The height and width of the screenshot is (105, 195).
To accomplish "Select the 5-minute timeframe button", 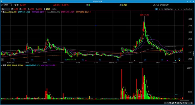I will tap(182, 9).
